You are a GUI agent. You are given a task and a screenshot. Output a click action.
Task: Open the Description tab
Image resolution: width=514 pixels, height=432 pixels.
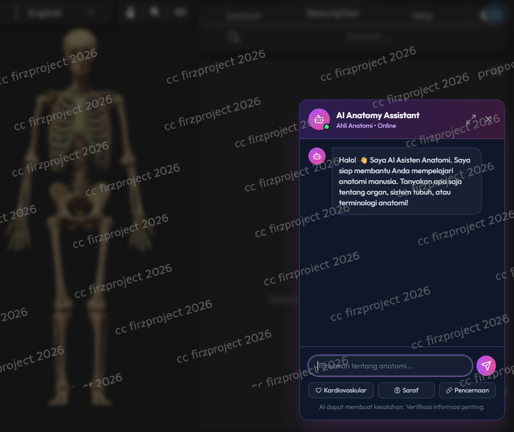pyautogui.click(x=332, y=13)
